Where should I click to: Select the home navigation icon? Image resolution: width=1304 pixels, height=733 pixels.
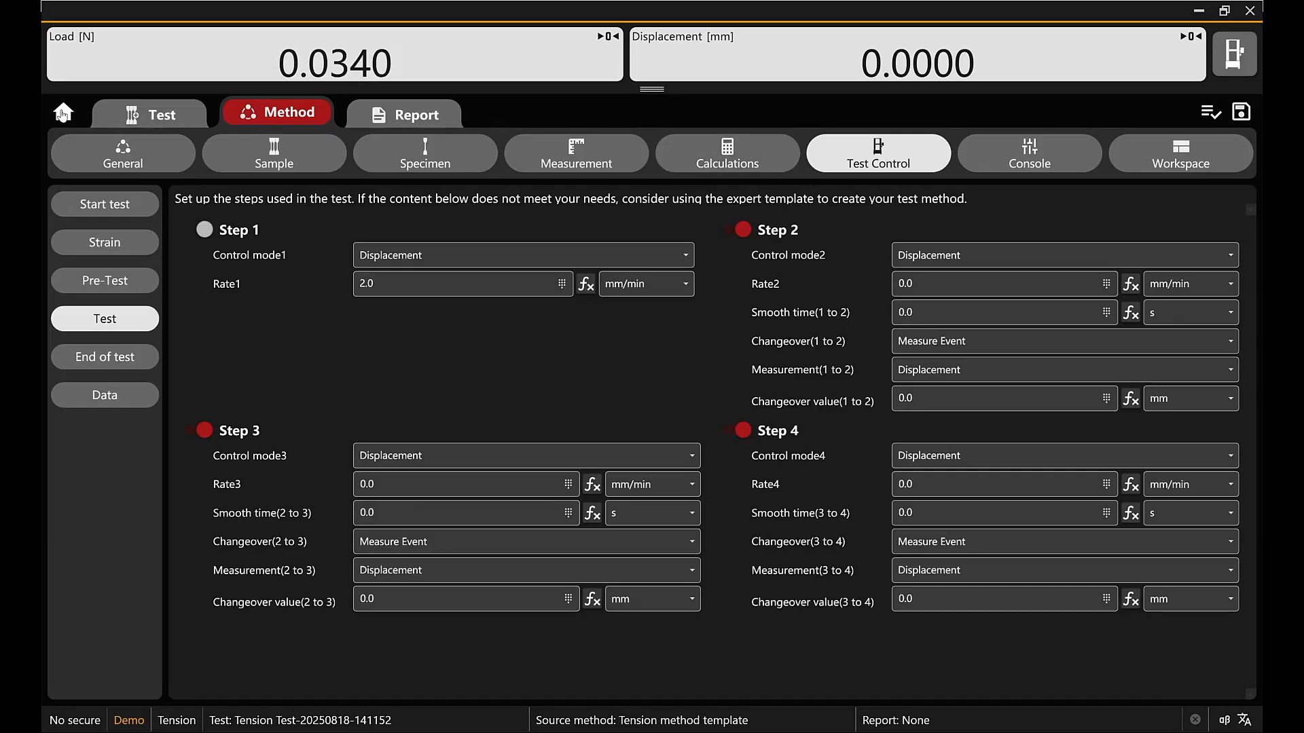(x=63, y=112)
